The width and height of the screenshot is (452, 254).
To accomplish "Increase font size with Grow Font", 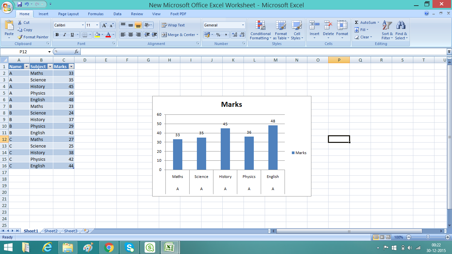I will 104,25.
